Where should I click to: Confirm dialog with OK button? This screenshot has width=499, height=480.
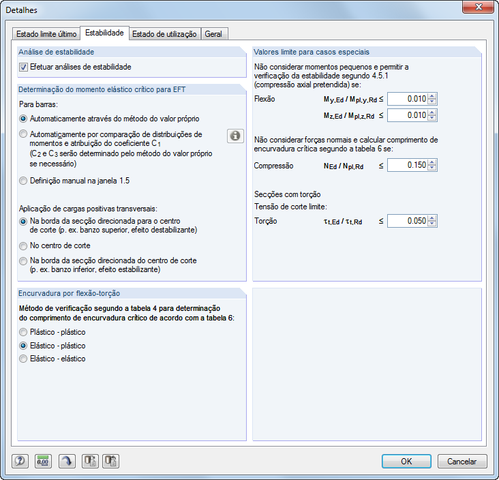pos(406,461)
